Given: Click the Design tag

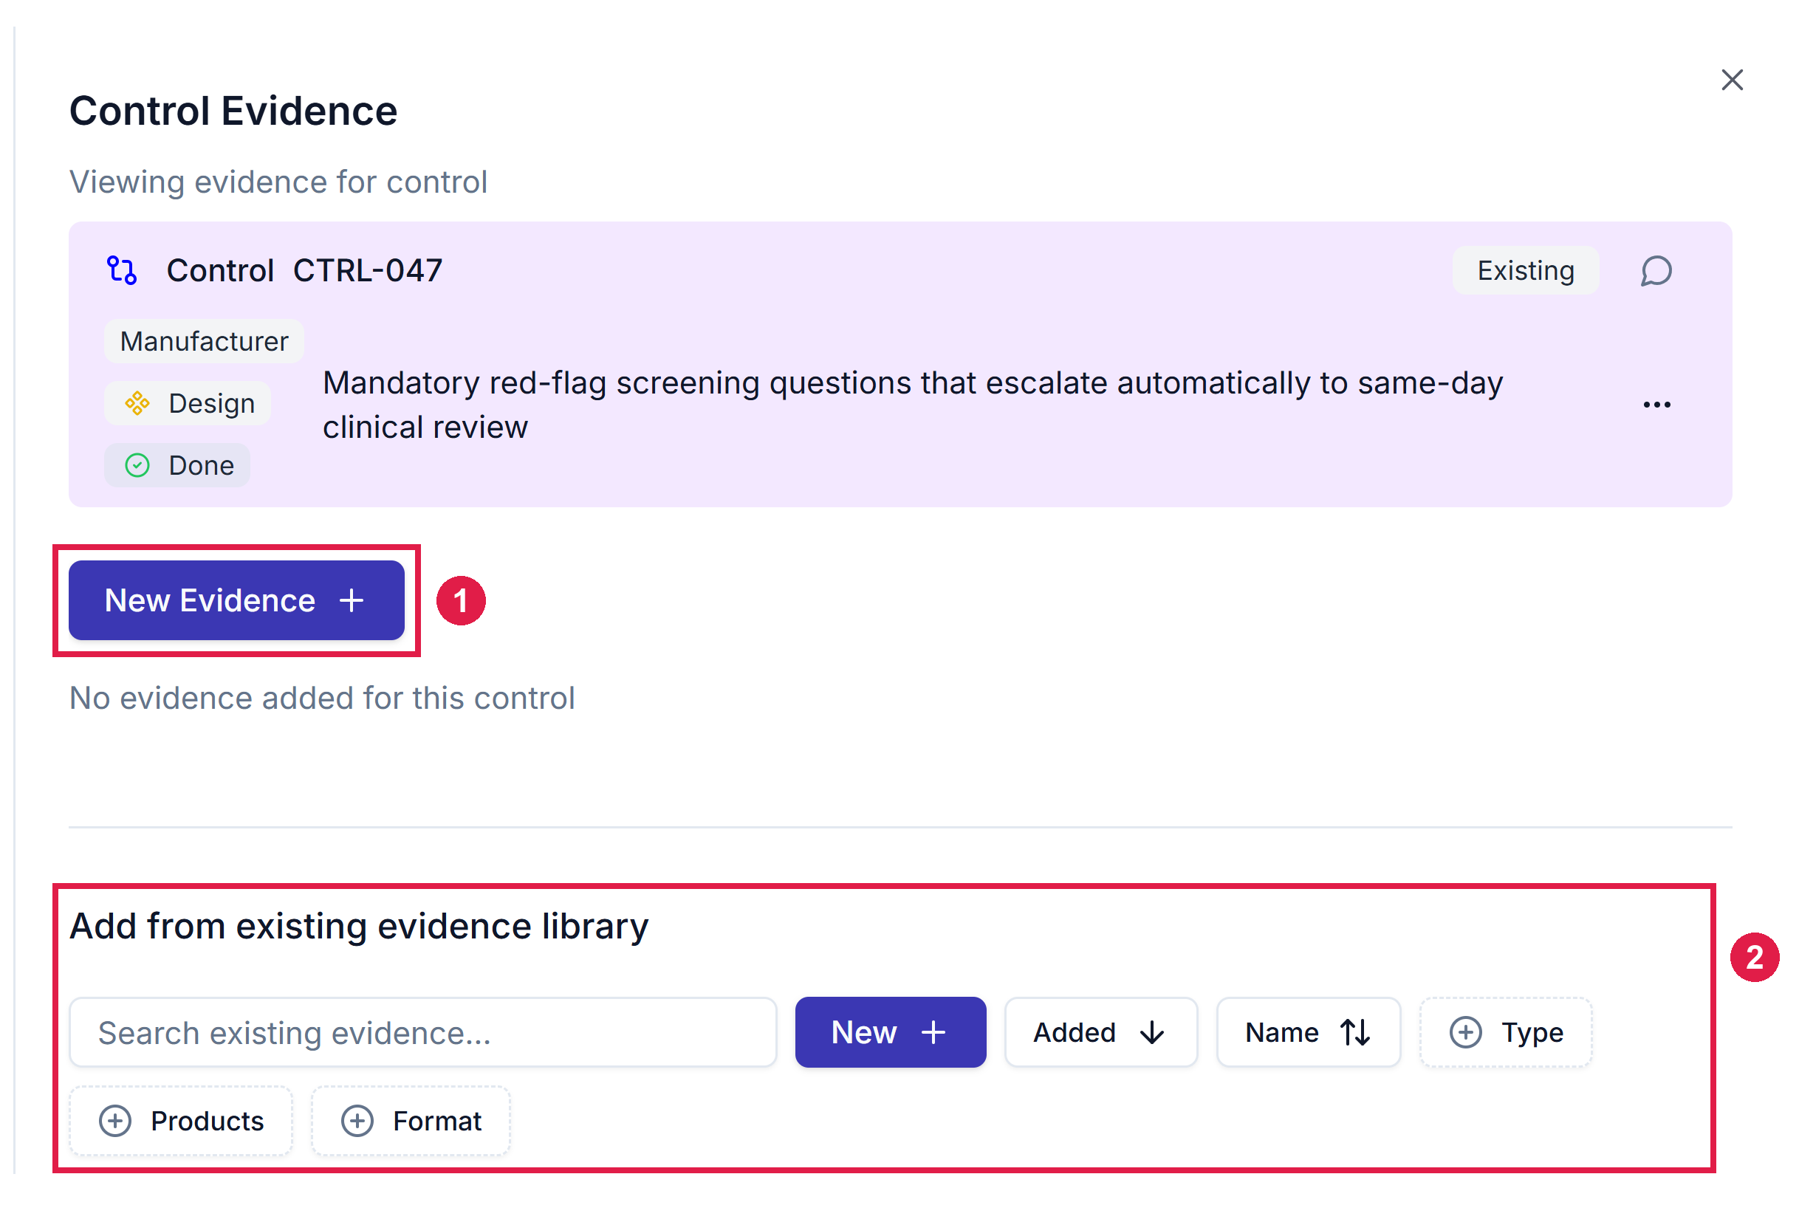Looking at the screenshot, I should click(188, 403).
